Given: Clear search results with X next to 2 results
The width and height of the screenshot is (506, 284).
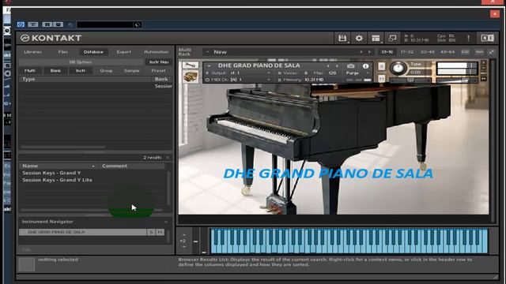Looking at the screenshot, I should click(168, 158).
